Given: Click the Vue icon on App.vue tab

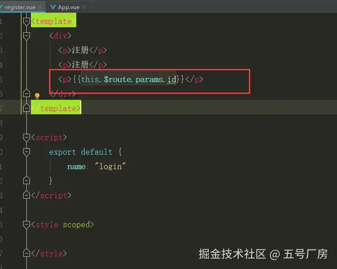Looking at the screenshot, I should pyautogui.click(x=53, y=7).
